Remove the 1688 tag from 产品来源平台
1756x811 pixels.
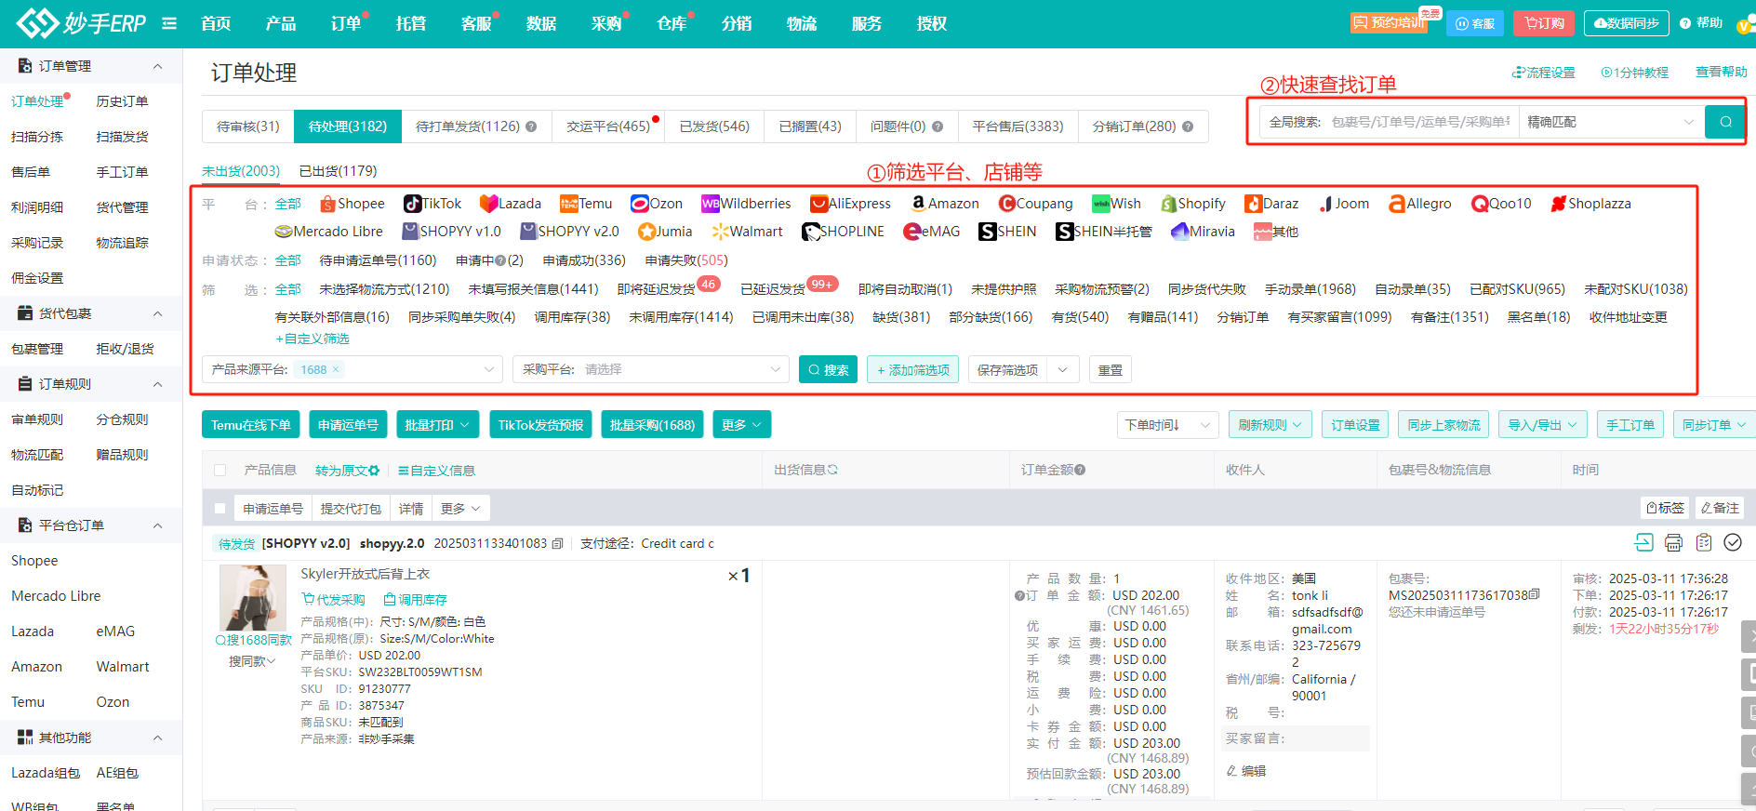pyautogui.click(x=336, y=370)
